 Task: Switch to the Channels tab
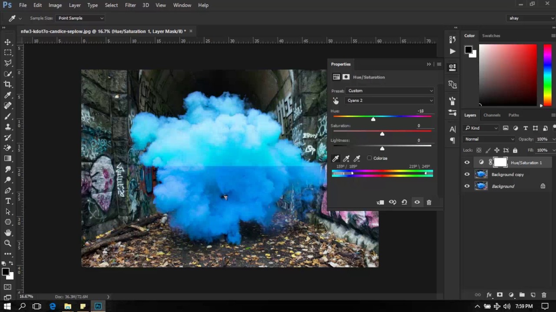click(x=492, y=115)
